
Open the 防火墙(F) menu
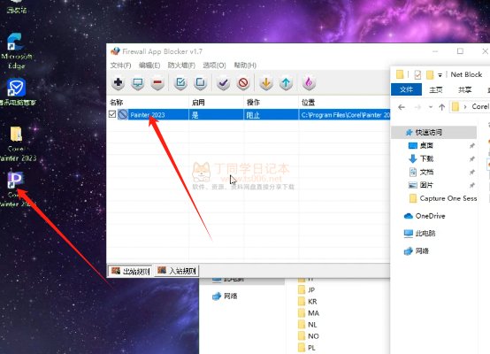(181, 65)
